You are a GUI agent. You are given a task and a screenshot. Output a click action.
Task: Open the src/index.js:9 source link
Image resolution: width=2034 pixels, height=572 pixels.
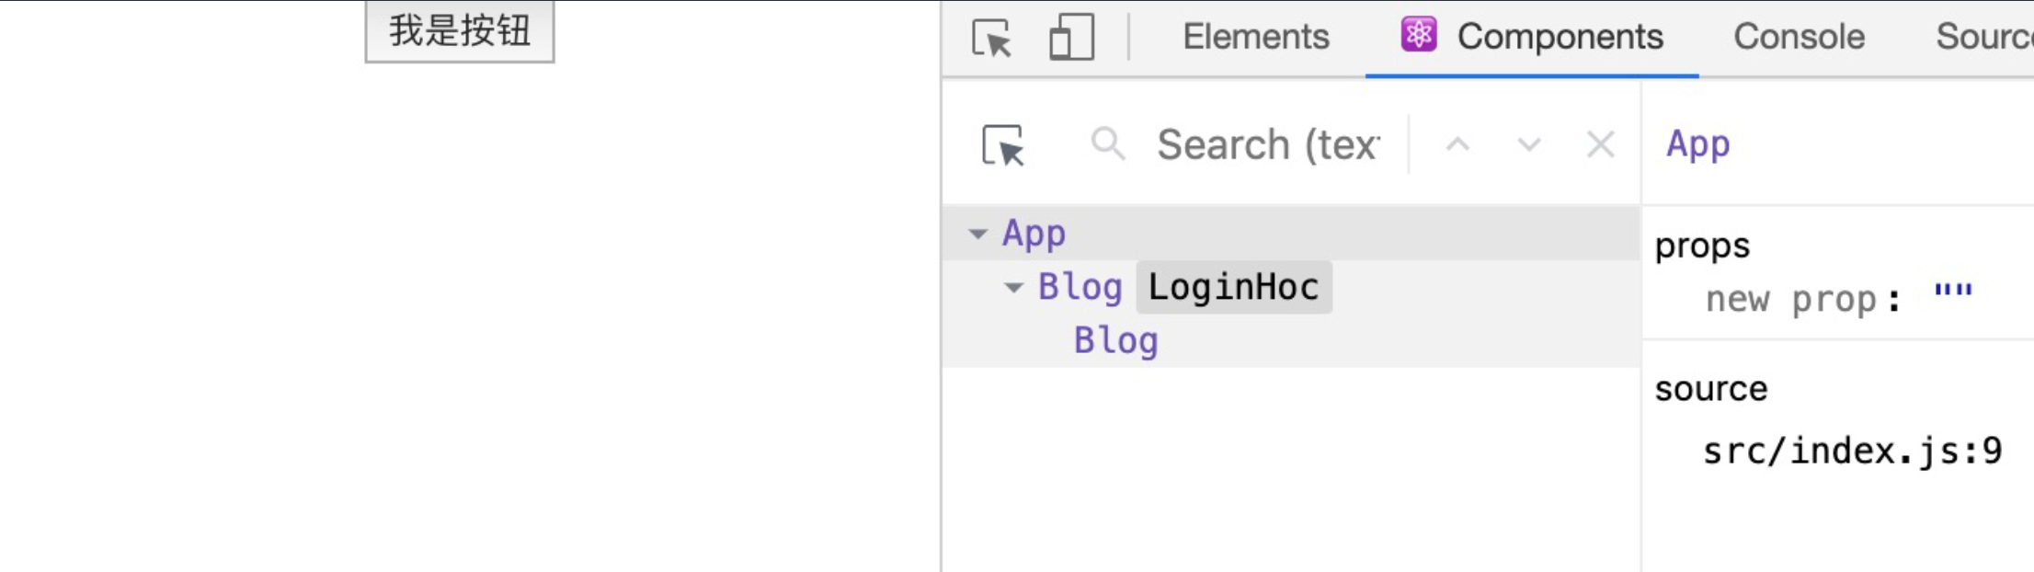[1851, 451]
